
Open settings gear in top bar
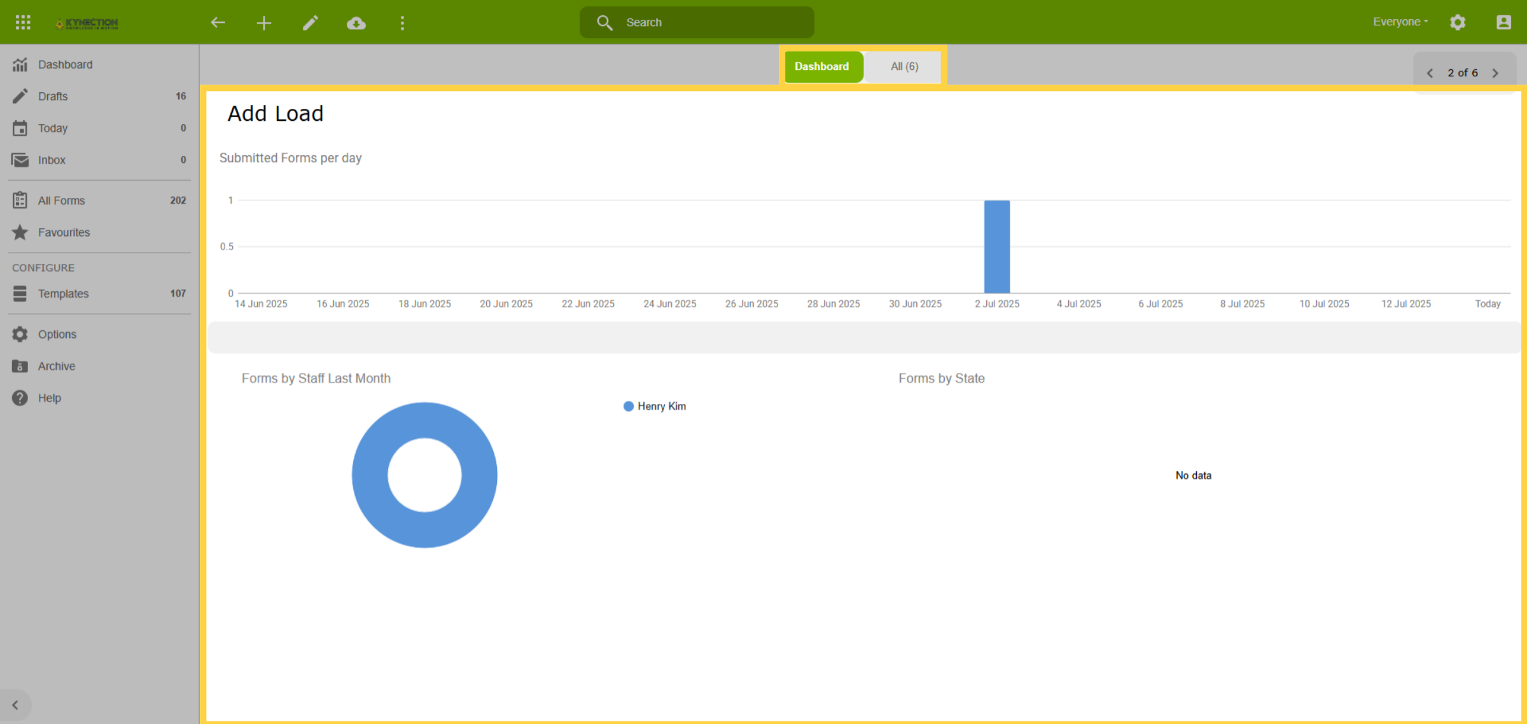click(x=1458, y=22)
